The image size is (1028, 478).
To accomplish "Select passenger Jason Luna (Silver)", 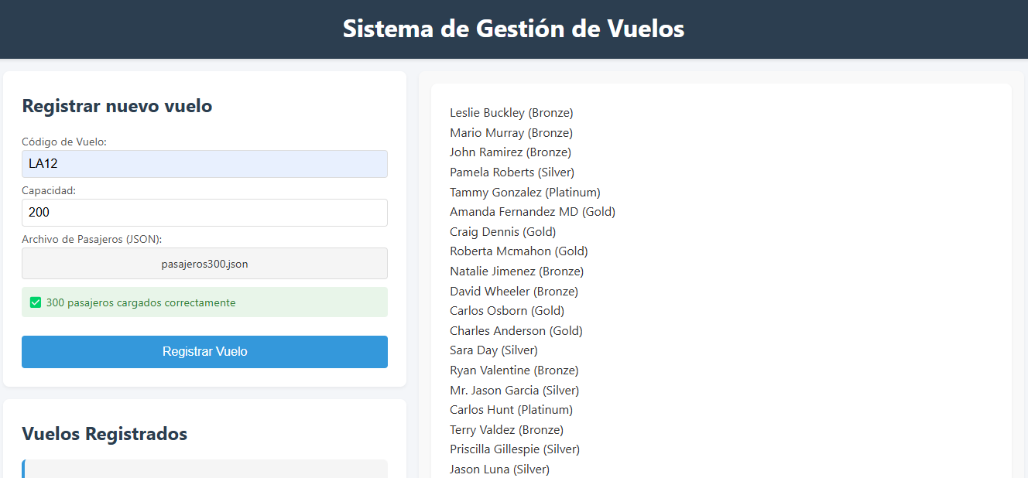I will coord(500,469).
